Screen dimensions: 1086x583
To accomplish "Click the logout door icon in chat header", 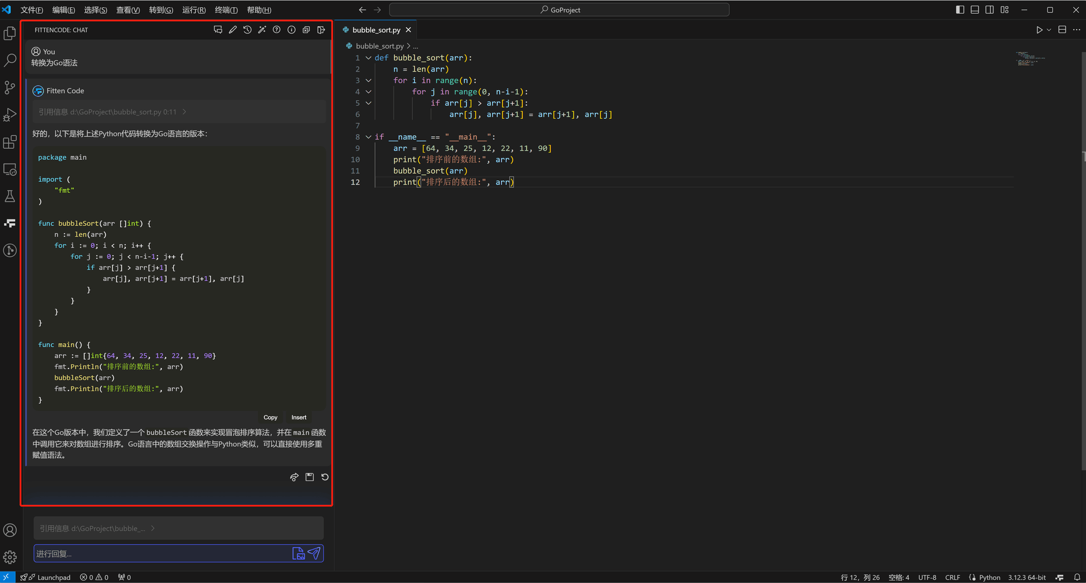I will [x=321, y=30].
